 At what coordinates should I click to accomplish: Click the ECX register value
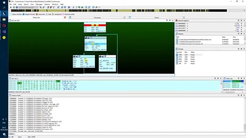pyautogui.click(x=182, y=28)
